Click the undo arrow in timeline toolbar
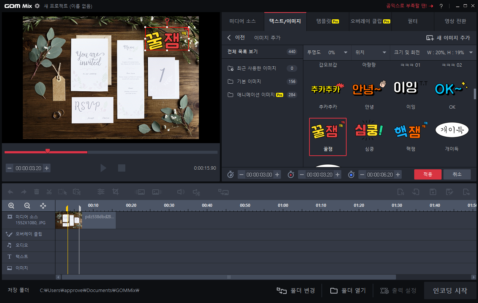This screenshot has width=478, height=303. pyautogui.click(x=11, y=192)
